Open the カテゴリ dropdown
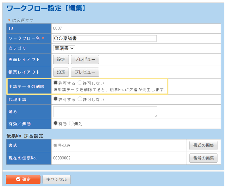The width and height of the screenshot is (226, 188). [64, 48]
